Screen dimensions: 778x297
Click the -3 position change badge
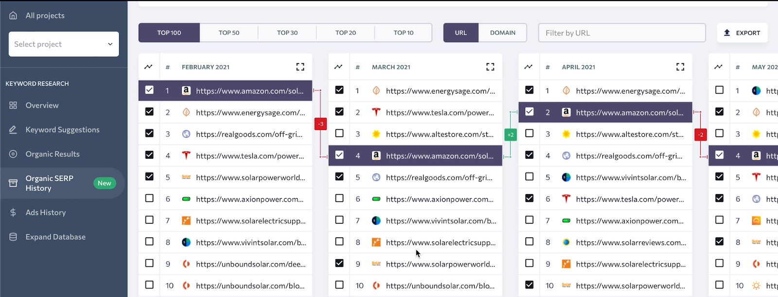point(320,124)
